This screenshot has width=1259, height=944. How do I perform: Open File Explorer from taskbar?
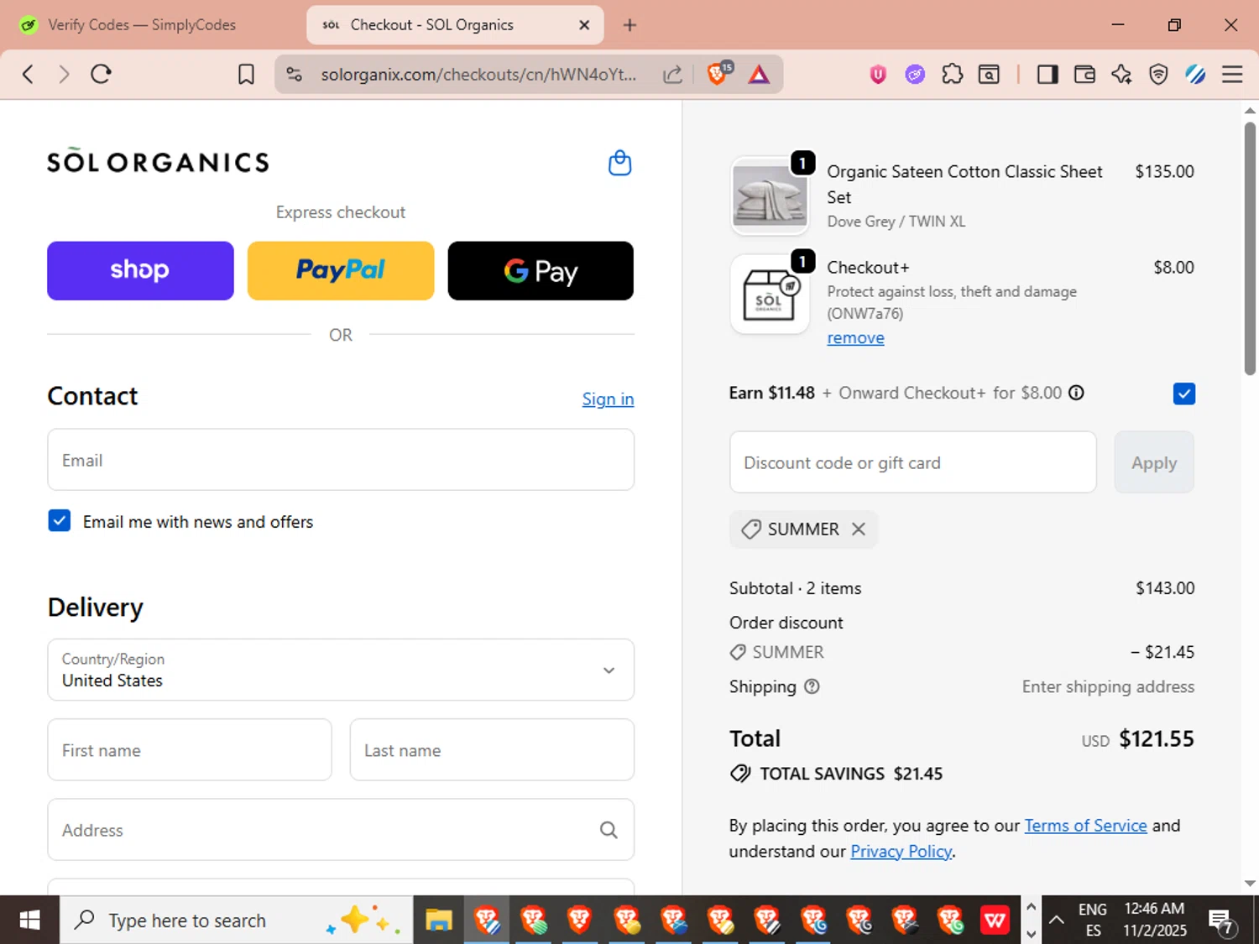438,921
